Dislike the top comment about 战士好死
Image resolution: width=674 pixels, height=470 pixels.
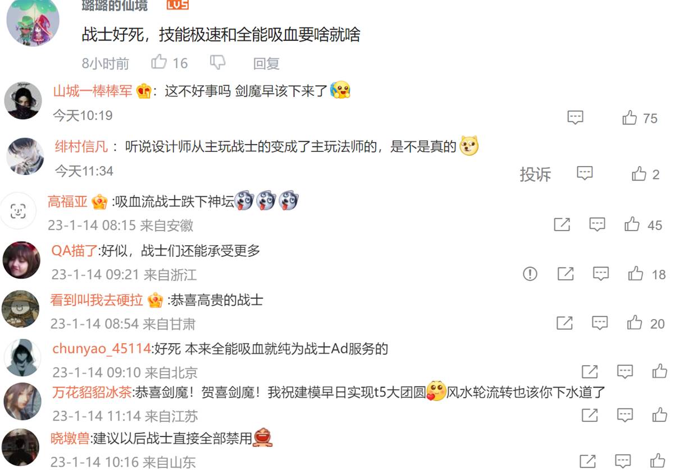click(x=217, y=62)
